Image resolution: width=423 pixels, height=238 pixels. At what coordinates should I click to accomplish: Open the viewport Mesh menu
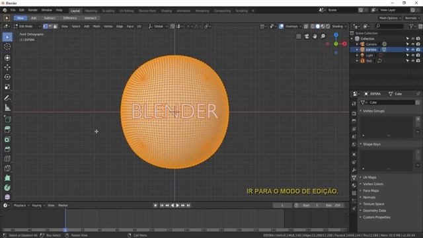coord(96,26)
